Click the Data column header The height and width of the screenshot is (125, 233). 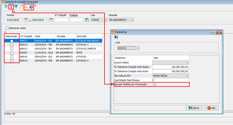tap(45, 36)
